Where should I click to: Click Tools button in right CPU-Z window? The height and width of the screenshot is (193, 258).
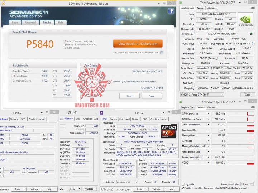click(x=139, y=189)
